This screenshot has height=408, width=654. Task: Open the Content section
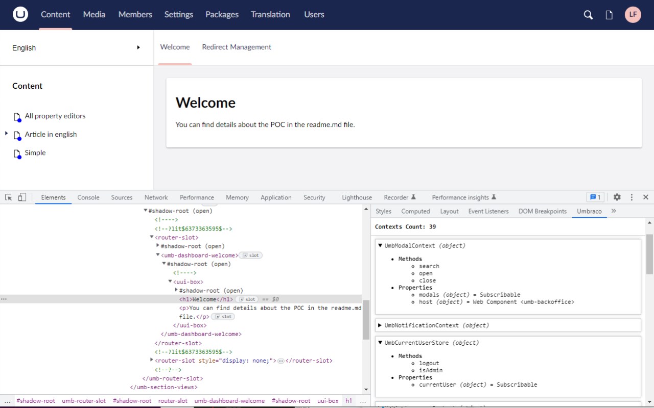(56, 14)
